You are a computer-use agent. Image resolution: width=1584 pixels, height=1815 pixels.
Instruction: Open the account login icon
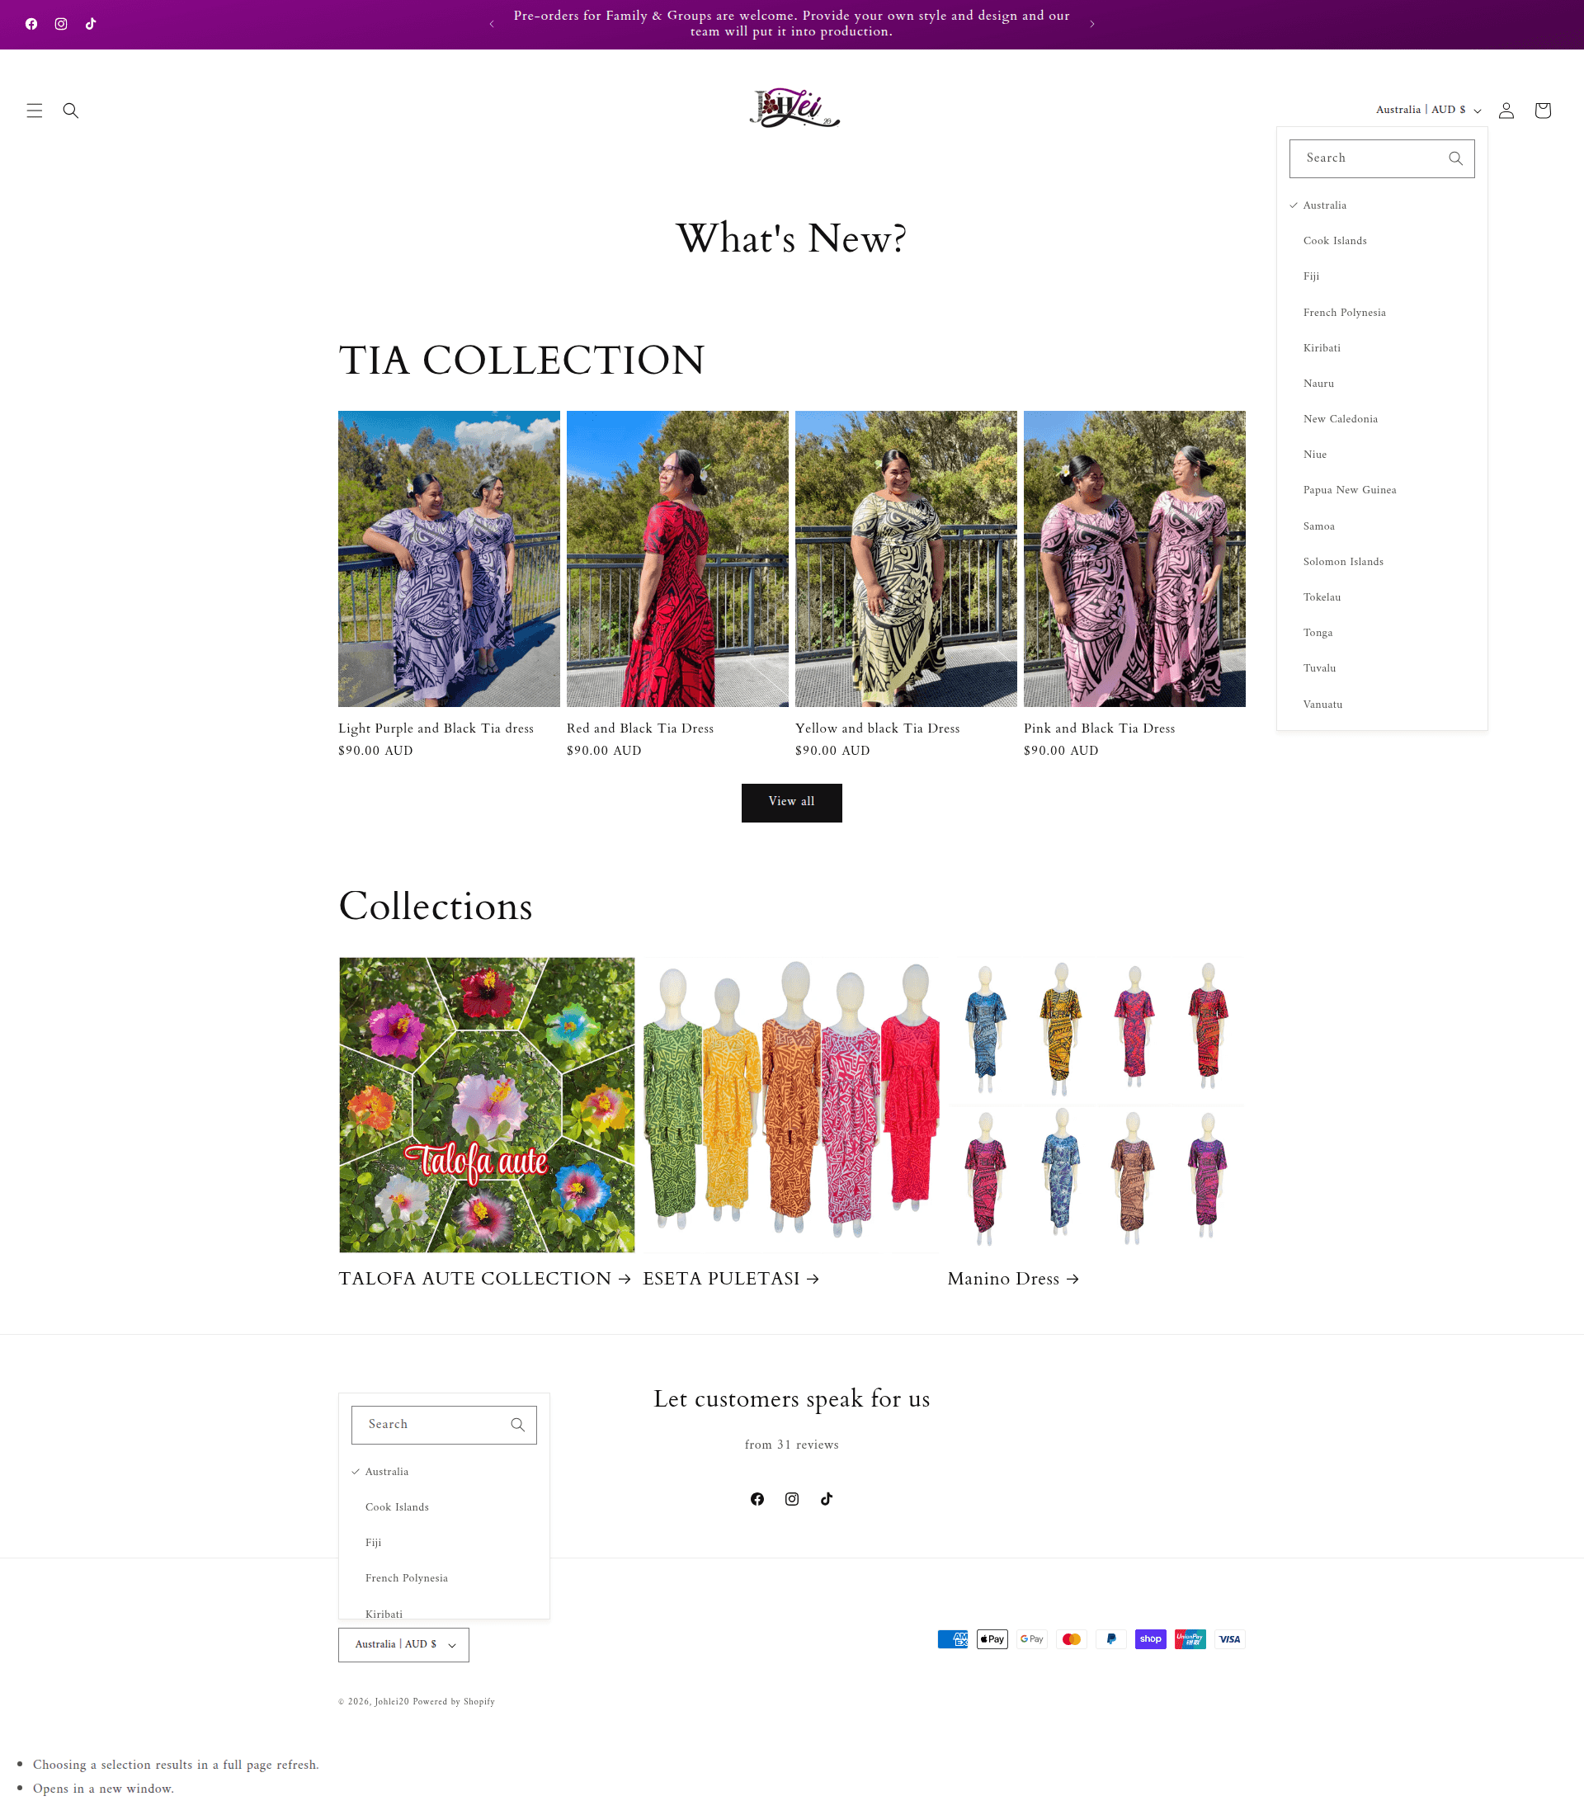(x=1506, y=111)
